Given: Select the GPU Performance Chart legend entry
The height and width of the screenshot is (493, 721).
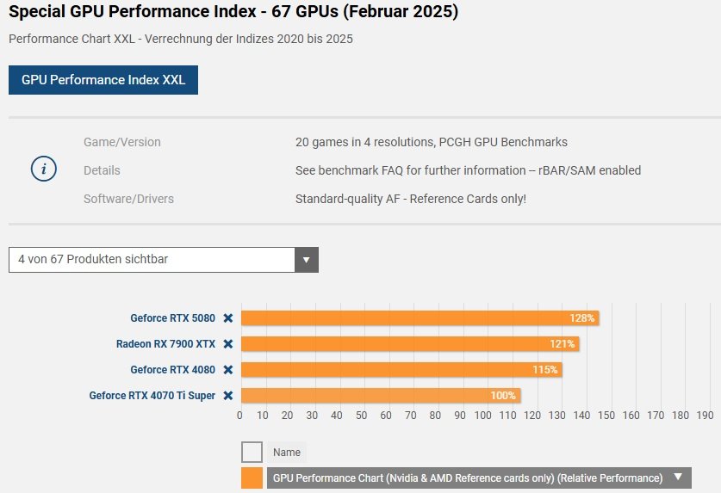Looking at the screenshot, I should [x=479, y=478].
